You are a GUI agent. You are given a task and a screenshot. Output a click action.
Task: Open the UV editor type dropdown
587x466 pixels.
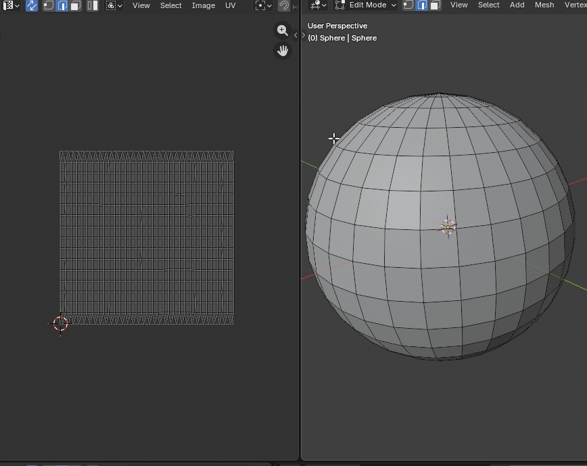[11, 5]
